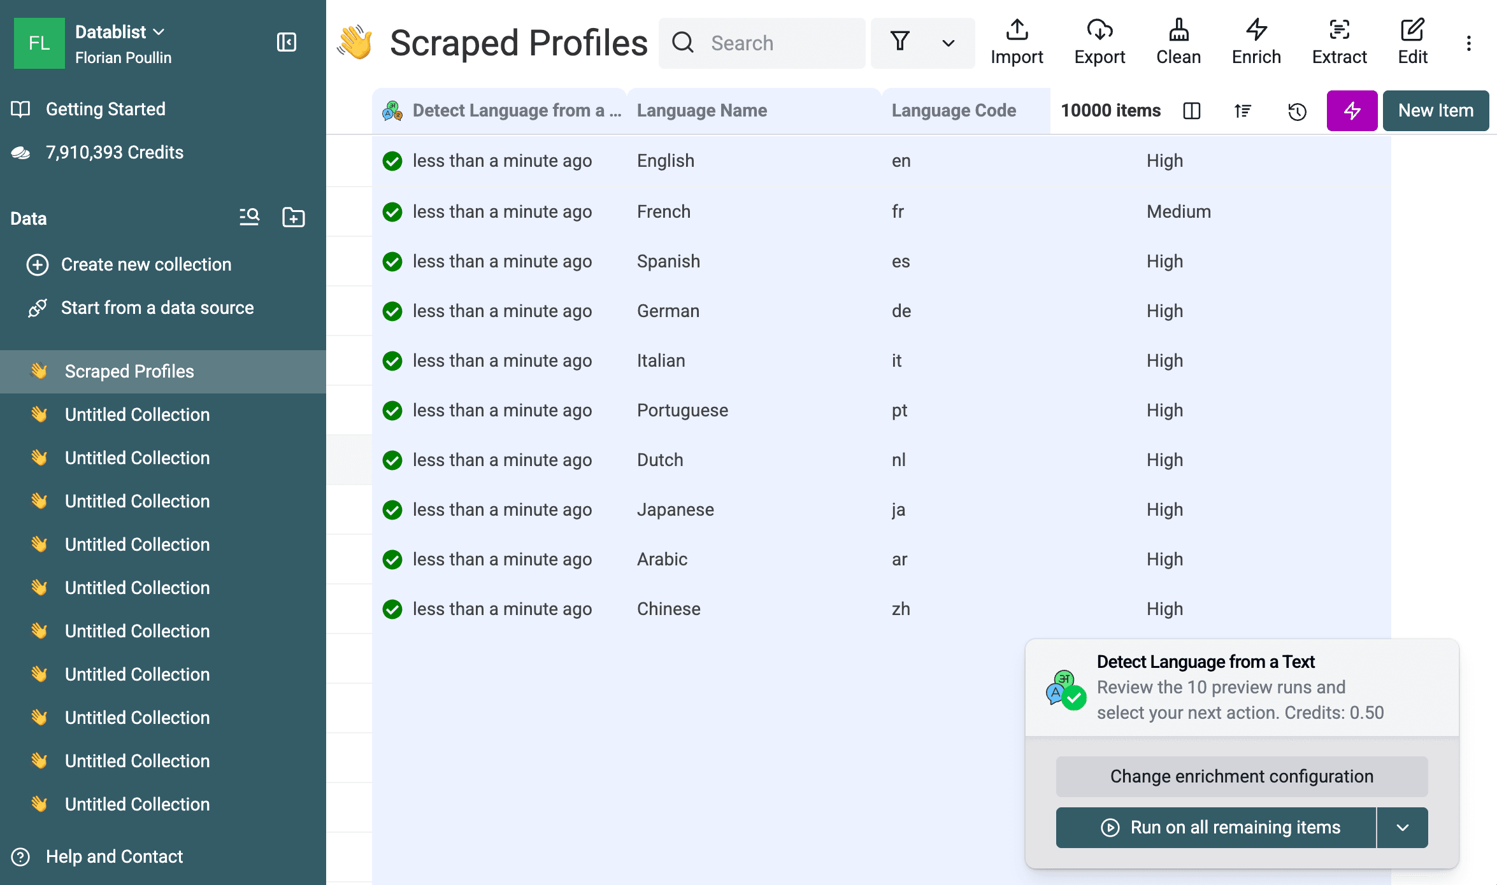Click the purple lightning enrichment button
Screen dimensions: 1497x885
tap(1352, 111)
